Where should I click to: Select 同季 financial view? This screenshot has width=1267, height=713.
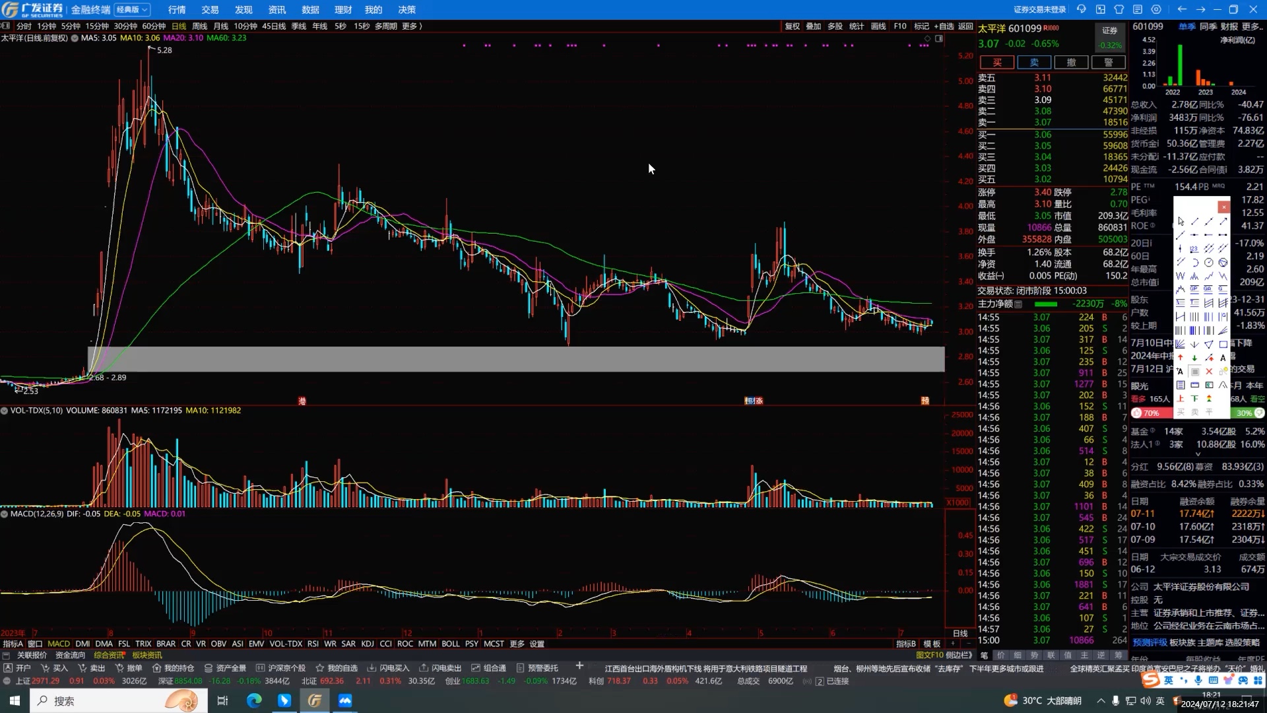1208,26
